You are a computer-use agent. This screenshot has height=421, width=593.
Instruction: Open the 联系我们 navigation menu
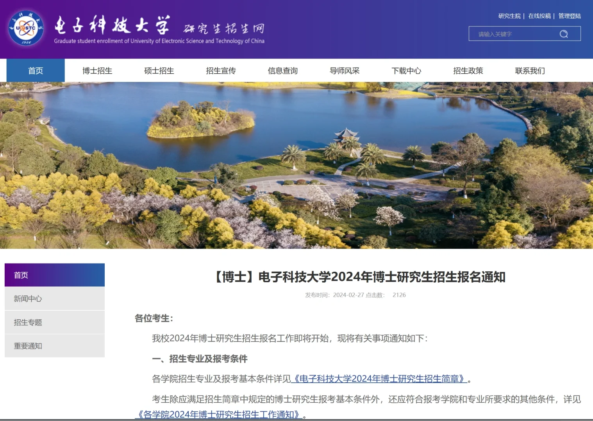coord(530,71)
